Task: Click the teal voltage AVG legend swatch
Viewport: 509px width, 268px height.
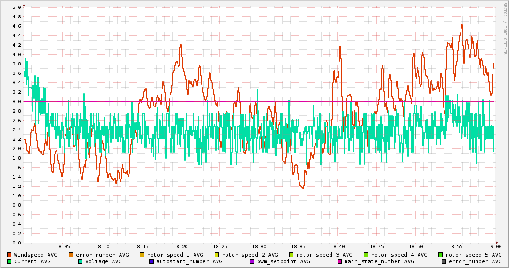Action: click(80, 261)
